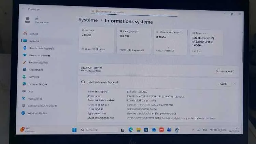
Task: Open the Teams icon in the taskbar
Action: pos(169,130)
